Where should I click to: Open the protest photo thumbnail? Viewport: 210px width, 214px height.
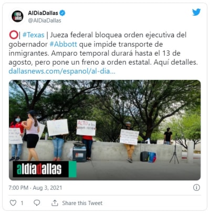[105, 130]
